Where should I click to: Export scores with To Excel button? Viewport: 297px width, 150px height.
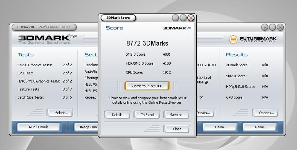[x=147, y=115]
